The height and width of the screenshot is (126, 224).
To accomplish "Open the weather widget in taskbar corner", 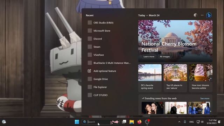I will coord(4,122).
